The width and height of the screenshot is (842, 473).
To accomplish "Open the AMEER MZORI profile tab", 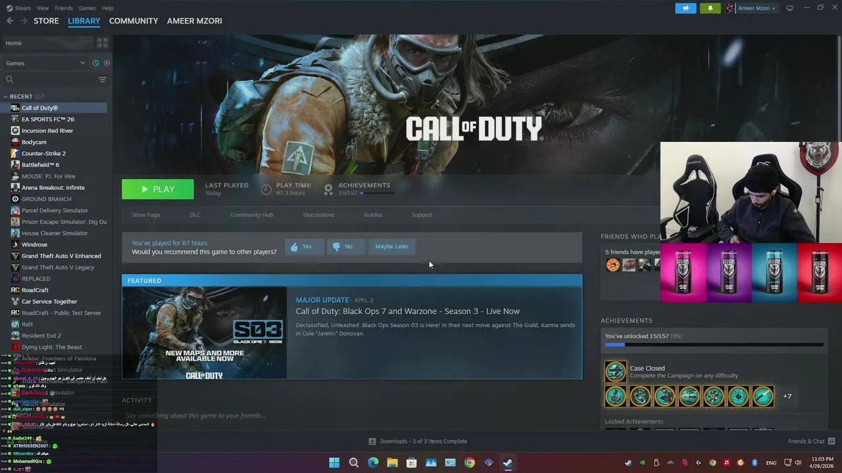I will coord(194,21).
